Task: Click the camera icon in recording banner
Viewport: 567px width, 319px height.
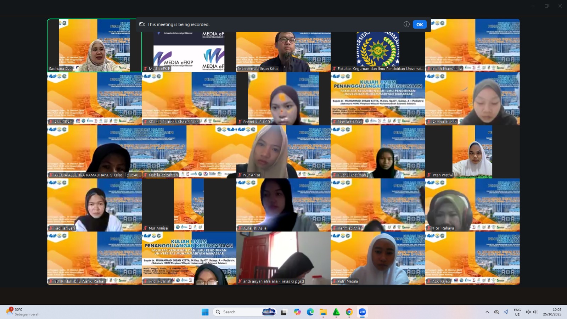Action: 142,24
